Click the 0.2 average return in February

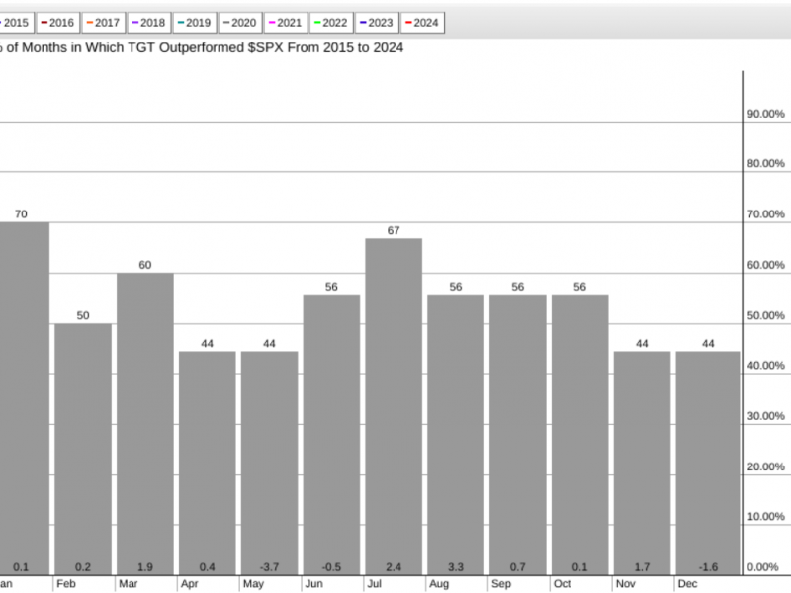coord(83,567)
